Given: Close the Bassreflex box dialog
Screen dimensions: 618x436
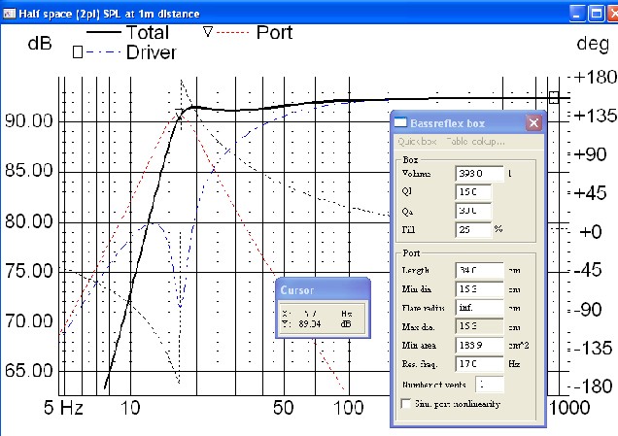Looking at the screenshot, I should pos(533,123).
